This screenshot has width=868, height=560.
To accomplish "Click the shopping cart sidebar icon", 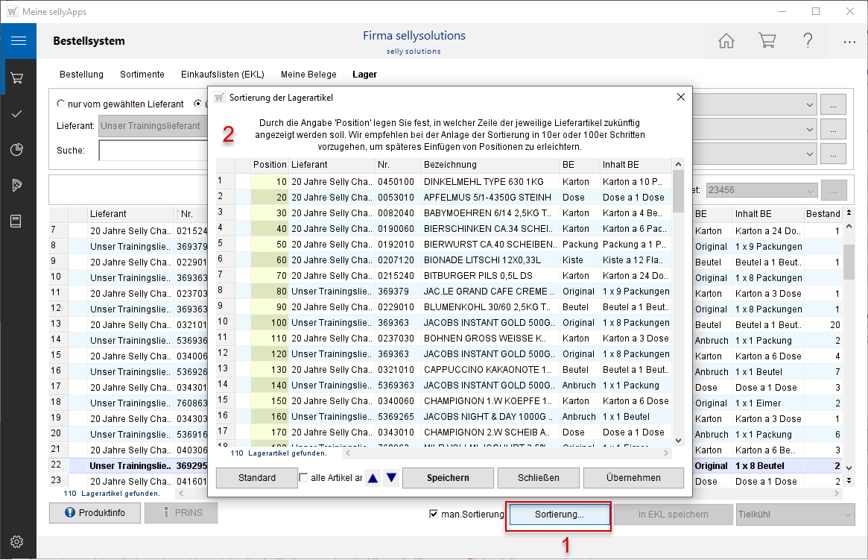I will 18,78.
